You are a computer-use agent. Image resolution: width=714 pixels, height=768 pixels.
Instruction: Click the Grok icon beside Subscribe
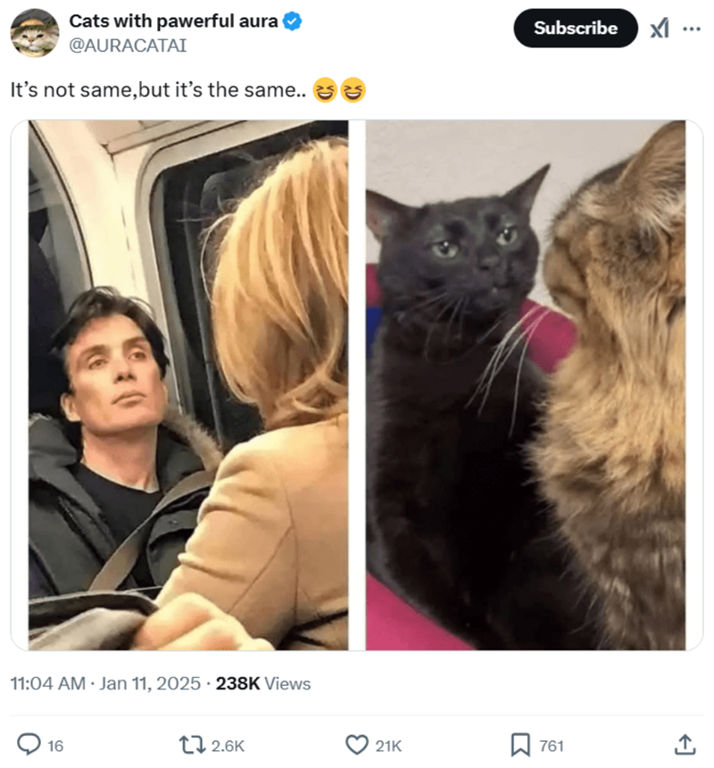660,29
